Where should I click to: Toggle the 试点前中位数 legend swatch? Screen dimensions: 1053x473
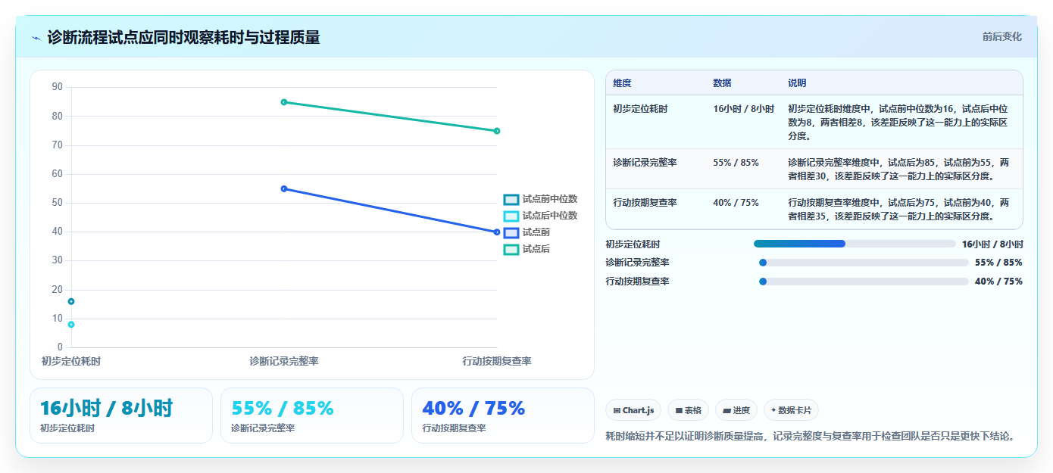(511, 199)
